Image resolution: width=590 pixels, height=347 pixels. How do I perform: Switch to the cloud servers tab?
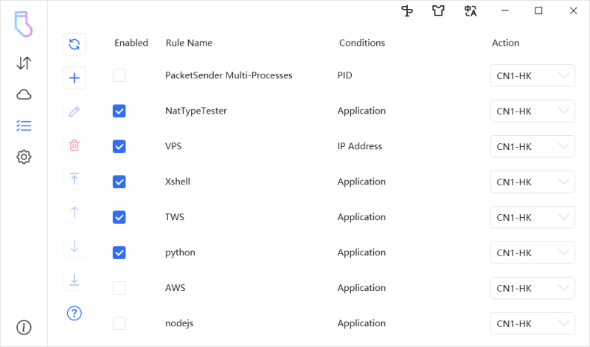[24, 95]
